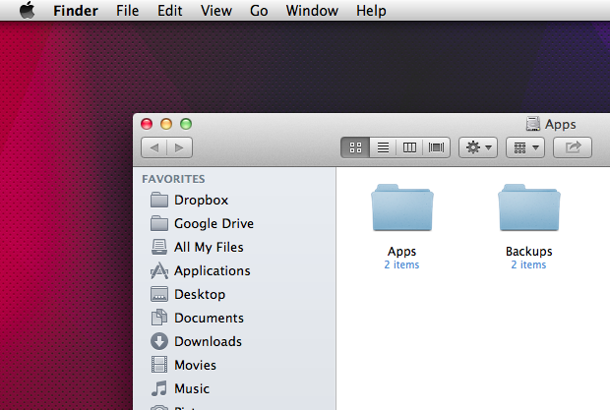The image size is (610, 410).
Task: Click the drive icon in window title
Action: click(x=533, y=124)
